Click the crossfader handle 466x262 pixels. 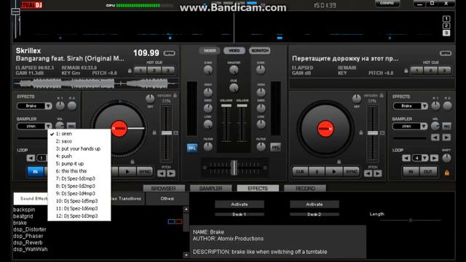click(234, 167)
